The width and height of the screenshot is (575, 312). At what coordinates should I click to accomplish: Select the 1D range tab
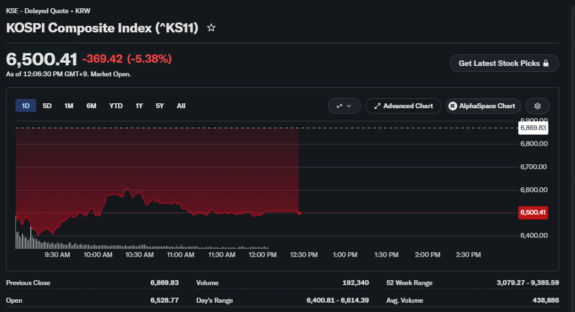tap(26, 106)
